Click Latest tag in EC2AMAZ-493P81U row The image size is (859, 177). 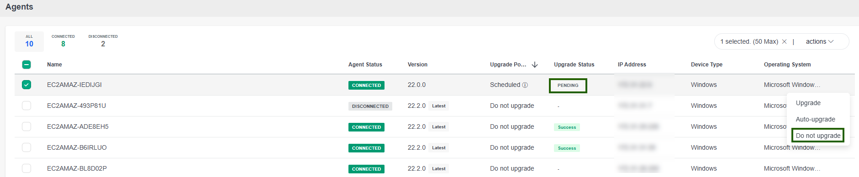click(x=438, y=106)
